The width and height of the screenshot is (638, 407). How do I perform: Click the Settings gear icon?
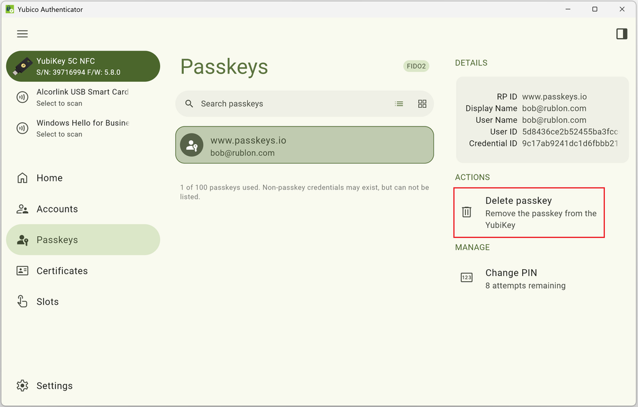(x=22, y=385)
